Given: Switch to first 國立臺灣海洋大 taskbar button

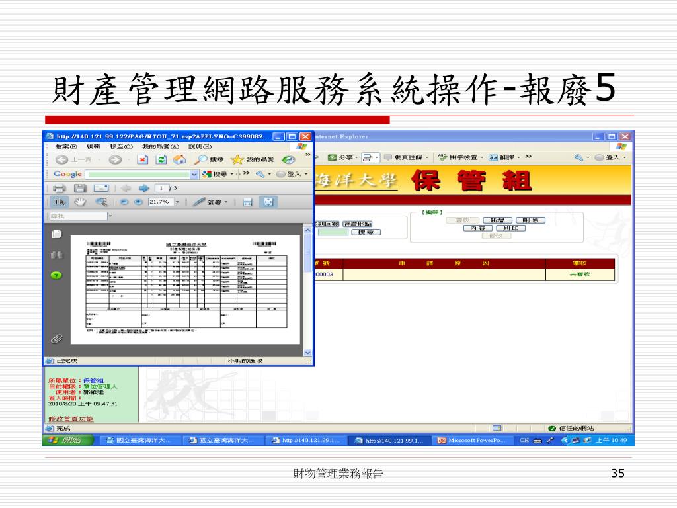Looking at the screenshot, I should 139,440.
